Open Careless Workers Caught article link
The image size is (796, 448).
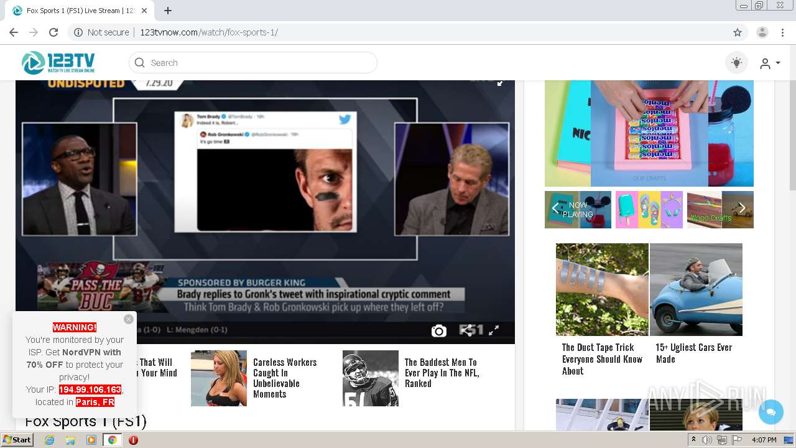[285, 378]
